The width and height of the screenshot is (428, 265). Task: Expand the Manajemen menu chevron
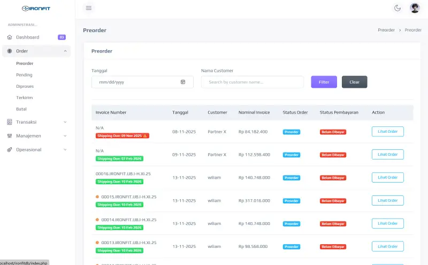(x=65, y=136)
